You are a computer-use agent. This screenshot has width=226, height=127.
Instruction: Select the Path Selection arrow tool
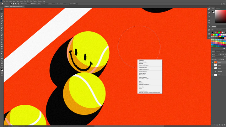coord(2,54)
